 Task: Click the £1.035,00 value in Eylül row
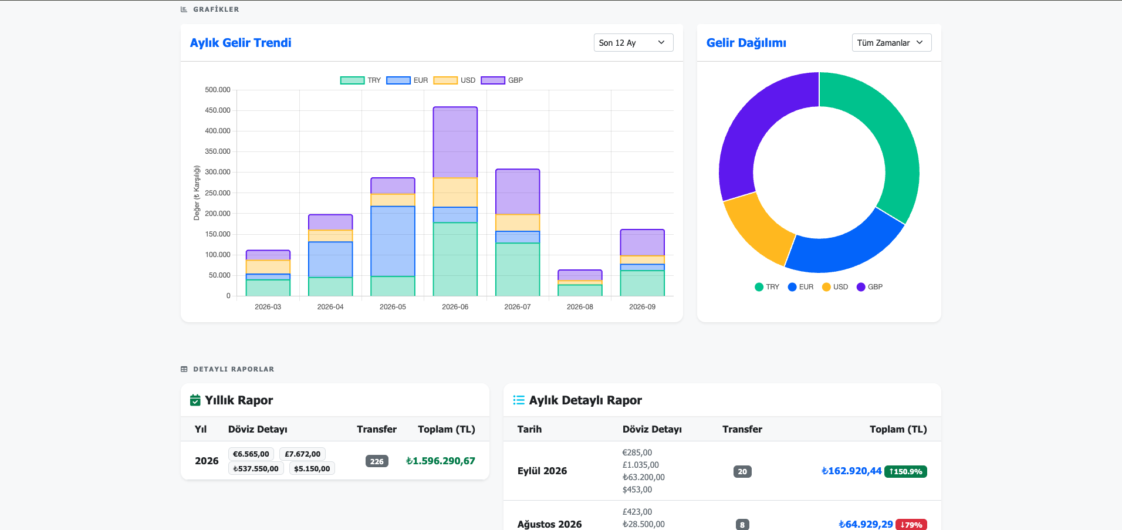point(641,465)
